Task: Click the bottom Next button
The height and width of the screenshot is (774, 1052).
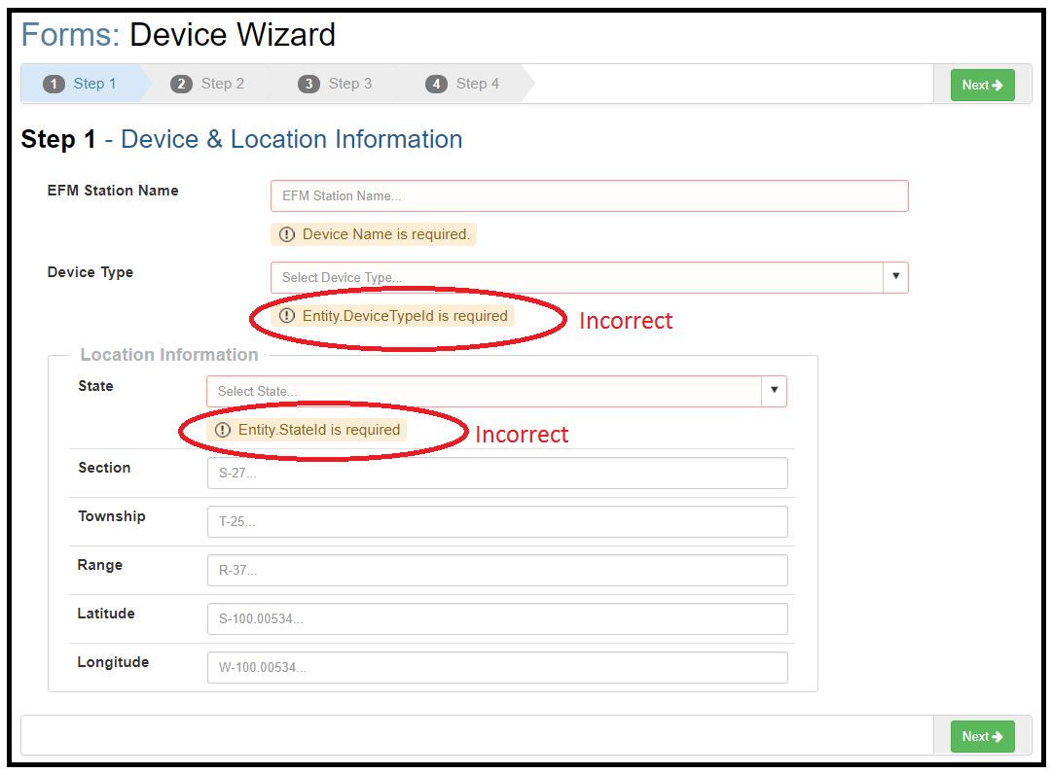Action: pos(982,736)
